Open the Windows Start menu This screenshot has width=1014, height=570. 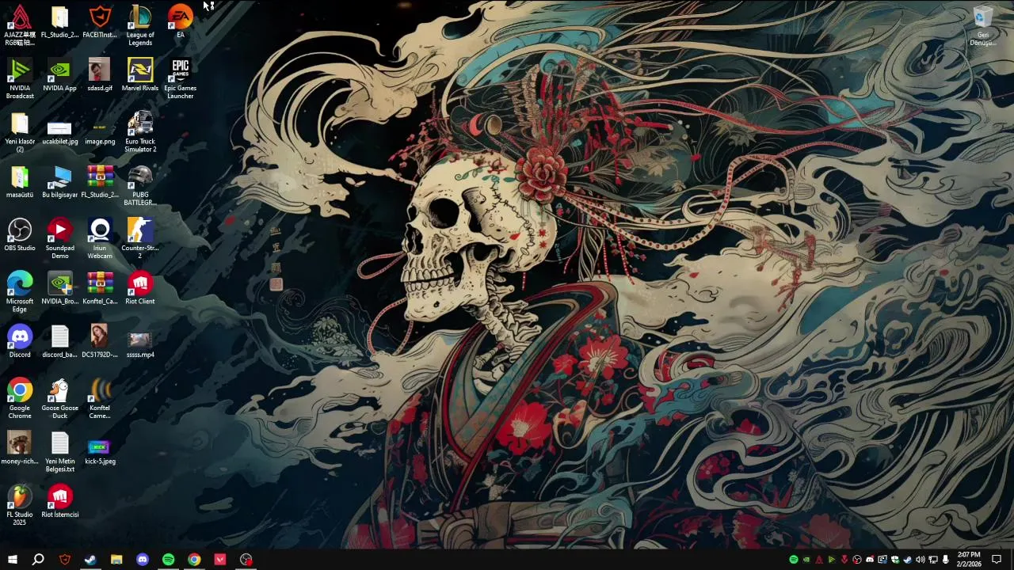tap(12, 560)
